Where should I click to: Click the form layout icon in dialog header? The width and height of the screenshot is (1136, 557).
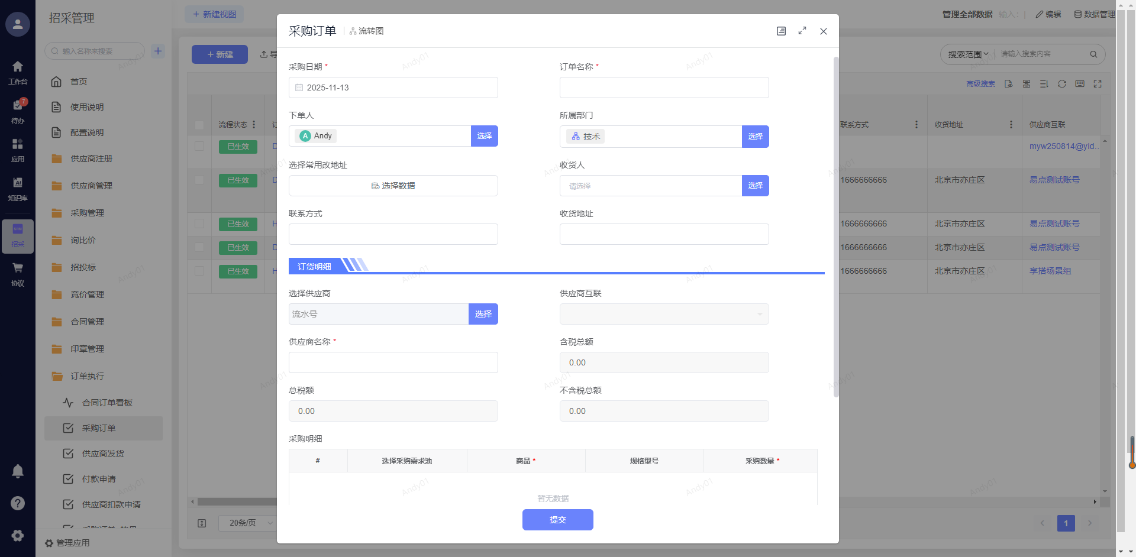781,31
